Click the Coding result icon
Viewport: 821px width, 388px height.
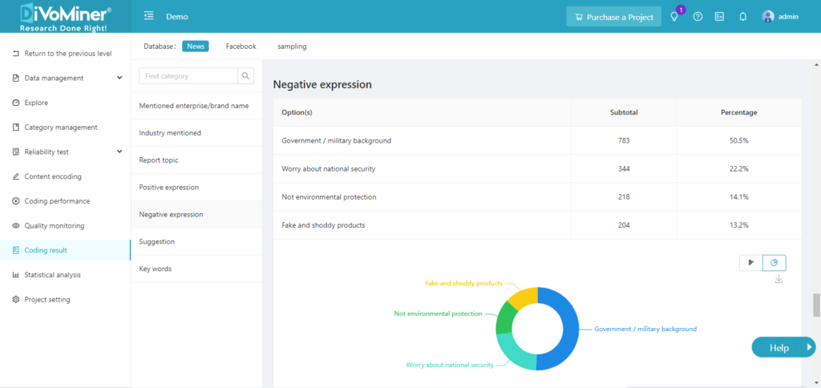pyautogui.click(x=16, y=250)
